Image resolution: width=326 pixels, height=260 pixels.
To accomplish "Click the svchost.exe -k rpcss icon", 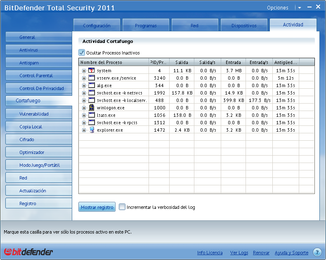I will 92,123.
